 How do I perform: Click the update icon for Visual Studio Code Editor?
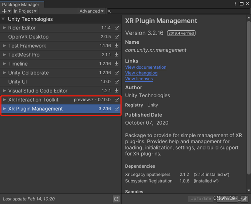coord(117,91)
